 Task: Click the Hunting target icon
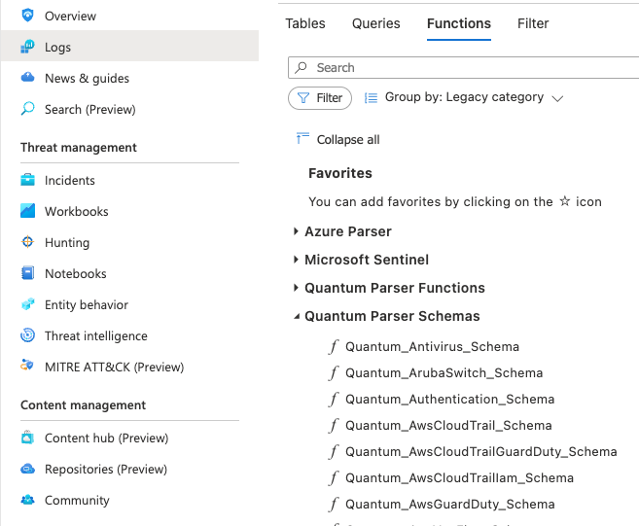27,242
